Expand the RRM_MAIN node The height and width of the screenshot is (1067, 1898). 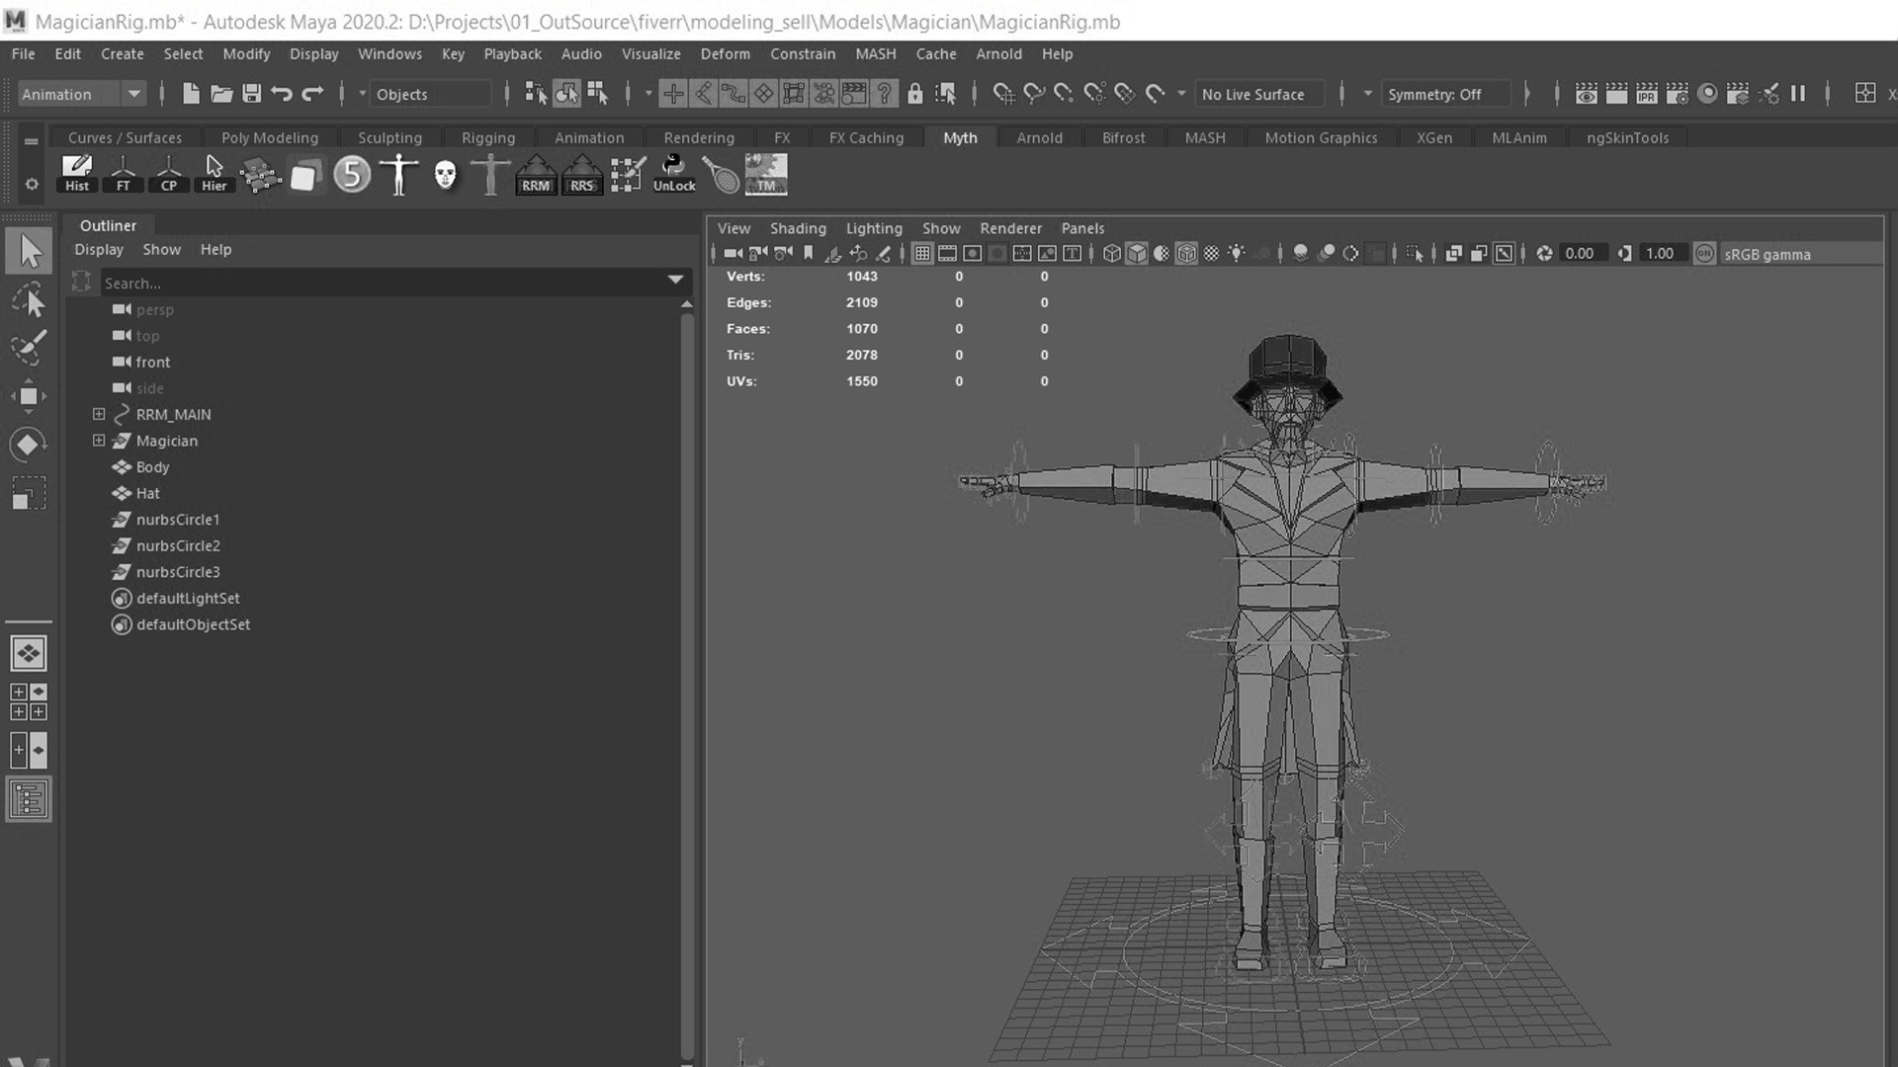pyautogui.click(x=99, y=414)
